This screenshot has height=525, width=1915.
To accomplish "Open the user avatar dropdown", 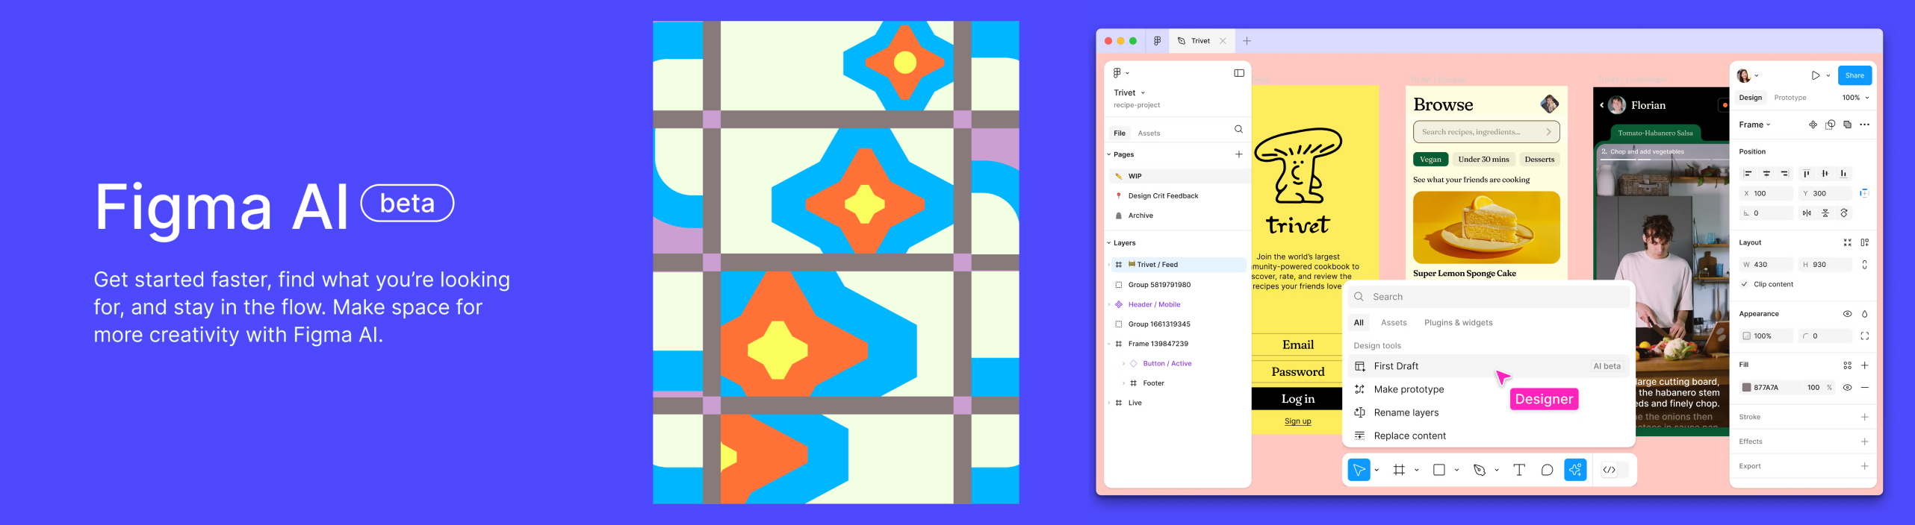I will coord(1748,75).
